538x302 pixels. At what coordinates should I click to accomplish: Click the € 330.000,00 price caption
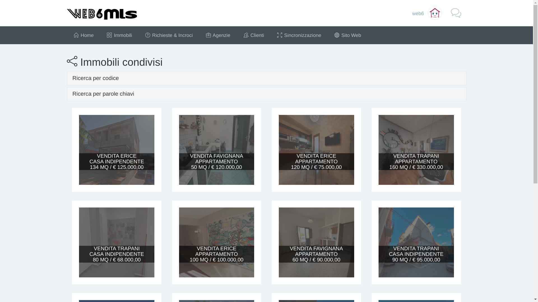click(x=428, y=167)
